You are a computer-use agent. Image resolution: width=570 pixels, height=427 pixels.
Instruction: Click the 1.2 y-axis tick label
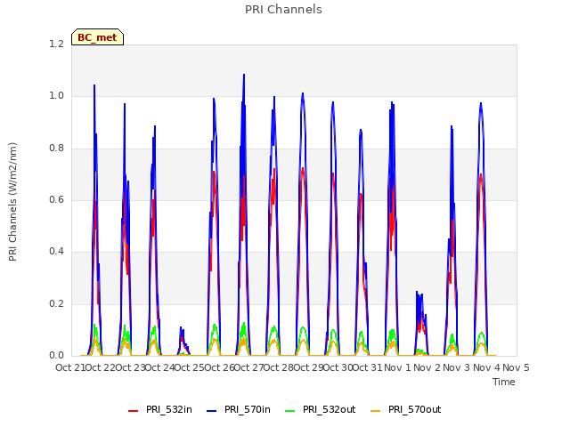pos(56,44)
